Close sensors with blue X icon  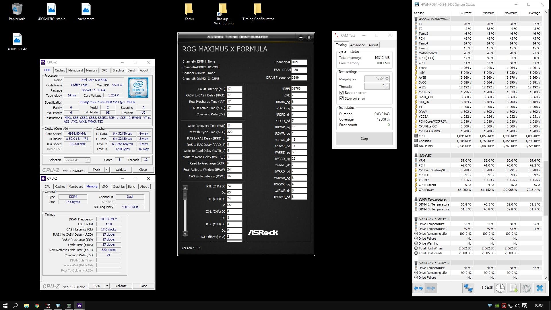point(540,288)
